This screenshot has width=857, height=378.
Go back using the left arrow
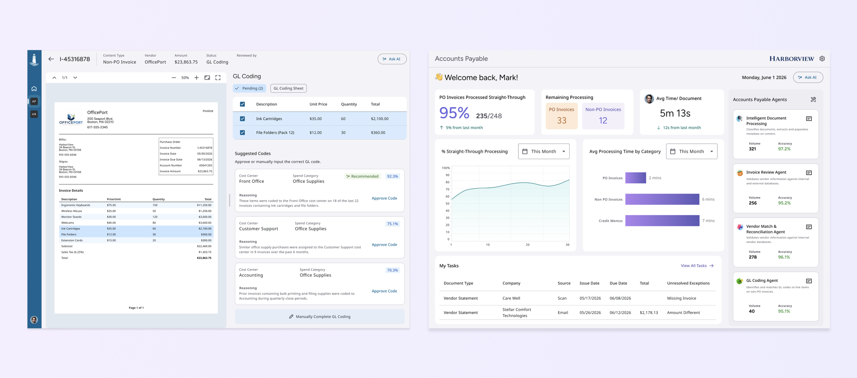(51, 59)
